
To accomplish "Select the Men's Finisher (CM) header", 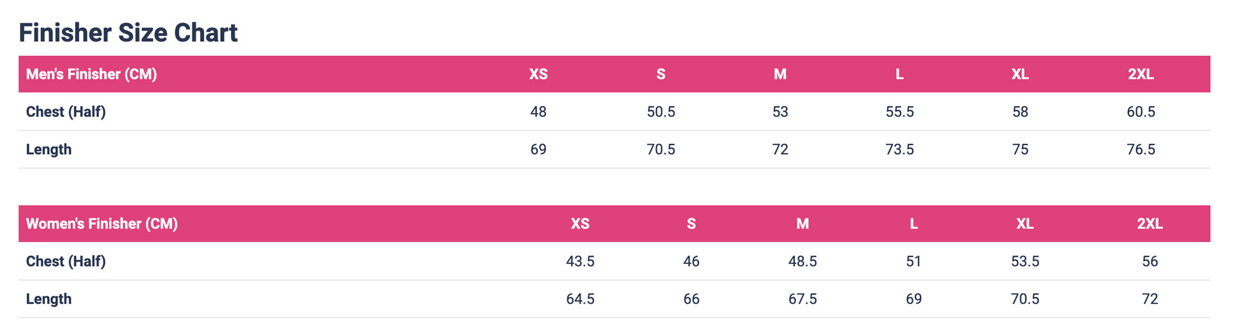I will (91, 74).
